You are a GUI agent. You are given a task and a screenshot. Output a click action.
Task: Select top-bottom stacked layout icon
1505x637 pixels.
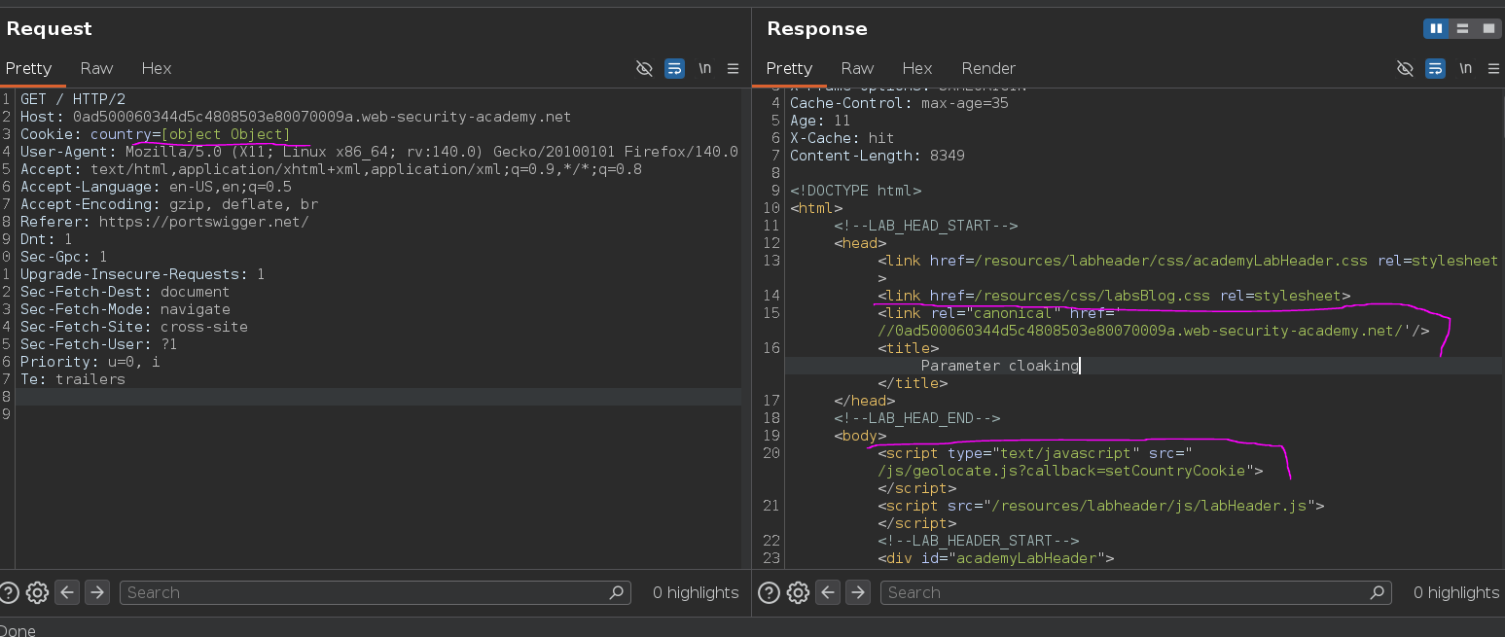click(x=1462, y=29)
